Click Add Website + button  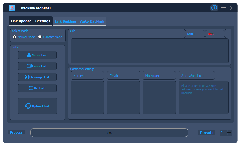tap(197, 76)
